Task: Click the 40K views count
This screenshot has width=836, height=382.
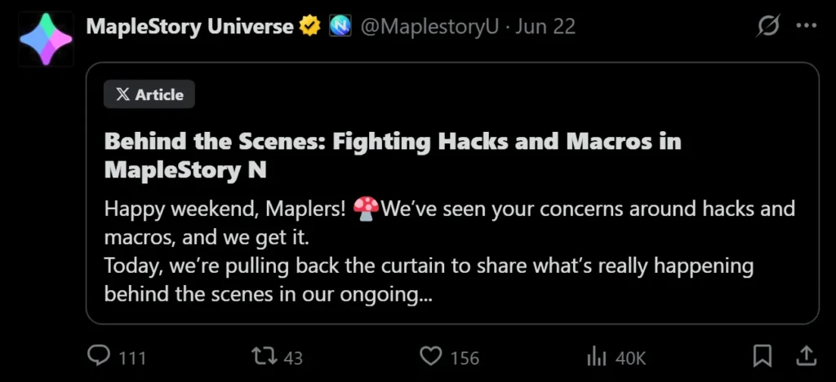Action: 629,358
